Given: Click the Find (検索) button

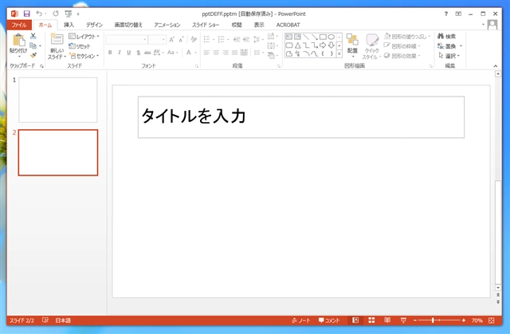Looking at the screenshot, I should 446,36.
